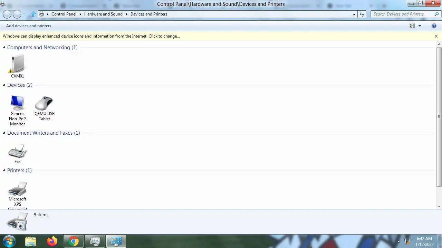Click the Printers (1) heading
This screenshot has width=442, height=248.
pos(19,170)
